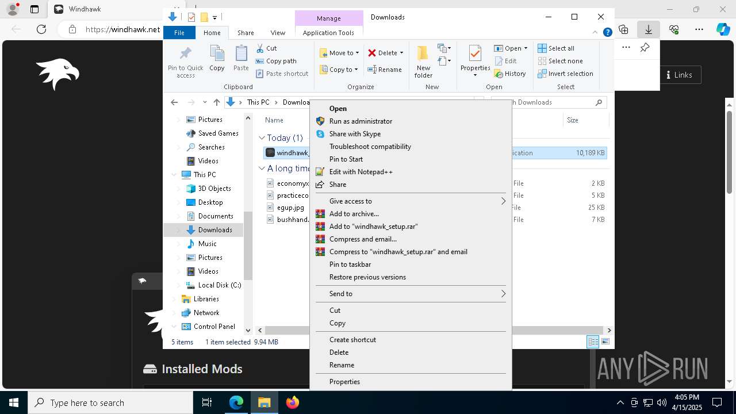This screenshot has width=736, height=414.
Task: Click Cut in the Clipboard group
Action: [x=266, y=48]
